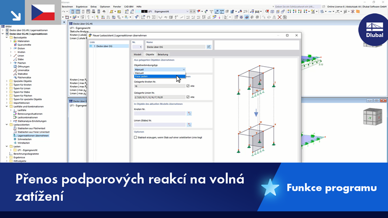This screenshot has width=388, height=218.
Task: Enable Stablast erzeugen checkbox
Action: click(x=135, y=137)
